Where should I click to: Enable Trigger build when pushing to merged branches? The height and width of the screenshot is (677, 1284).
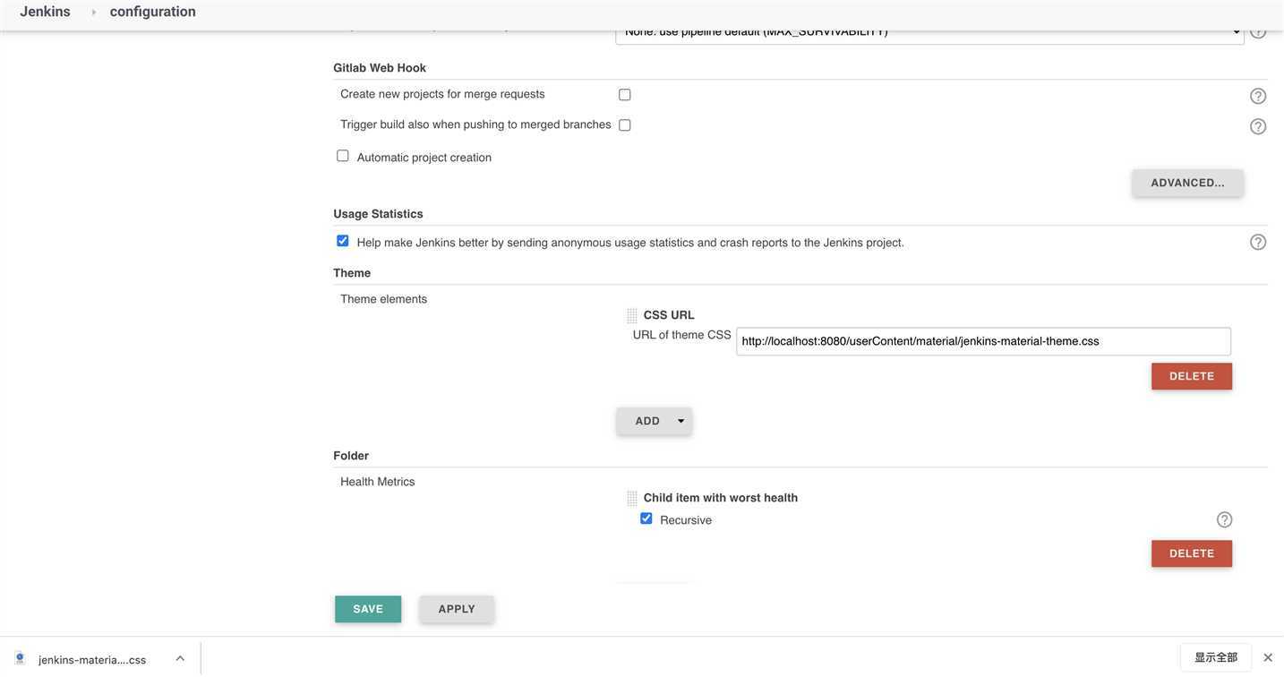click(x=625, y=124)
